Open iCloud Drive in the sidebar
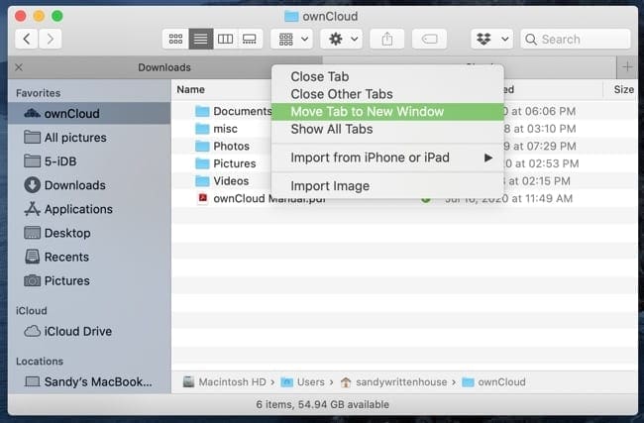 (x=89, y=331)
